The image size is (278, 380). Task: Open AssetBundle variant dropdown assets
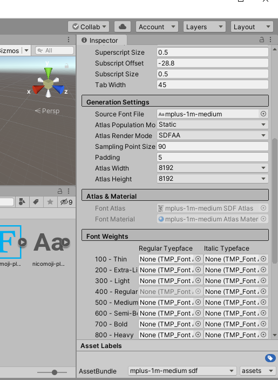click(x=257, y=371)
